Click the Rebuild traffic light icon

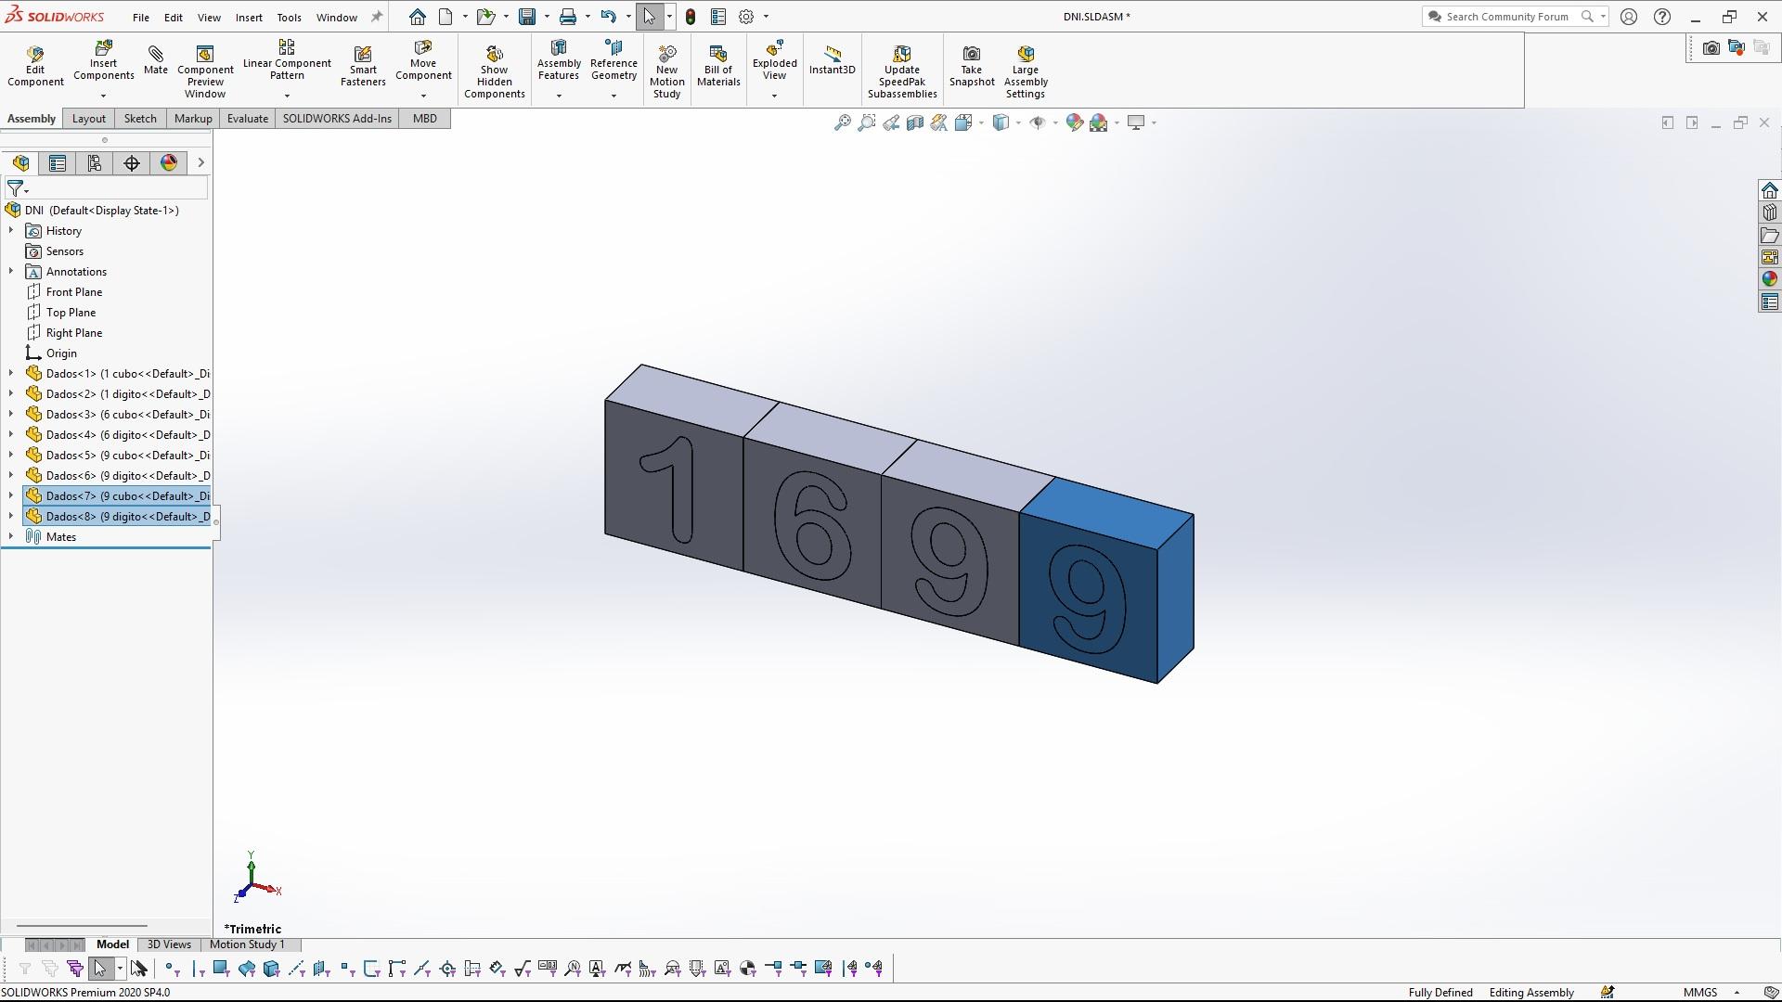pos(691,17)
